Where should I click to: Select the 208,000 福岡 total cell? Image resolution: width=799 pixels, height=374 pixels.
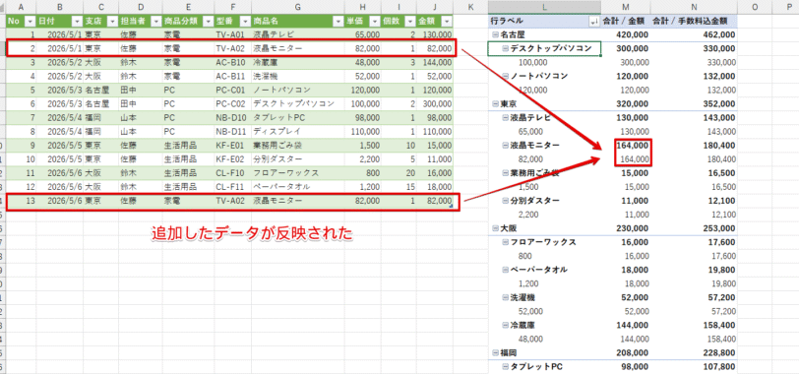coord(625,352)
